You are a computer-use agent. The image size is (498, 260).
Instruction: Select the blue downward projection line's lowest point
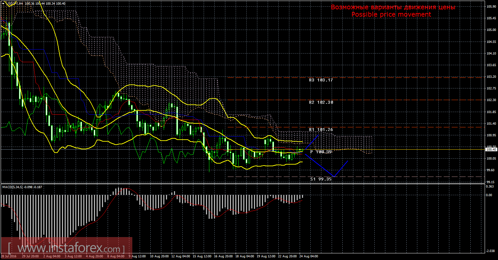click(x=333, y=176)
